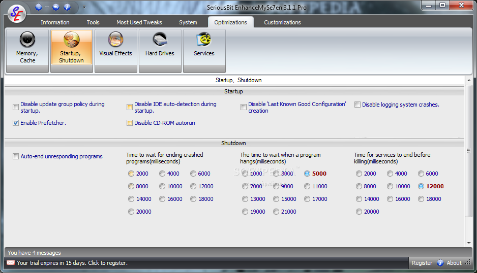Click the 'Startup, Shutdown' page heading
The image size is (477, 273).
pyautogui.click(x=238, y=80)
